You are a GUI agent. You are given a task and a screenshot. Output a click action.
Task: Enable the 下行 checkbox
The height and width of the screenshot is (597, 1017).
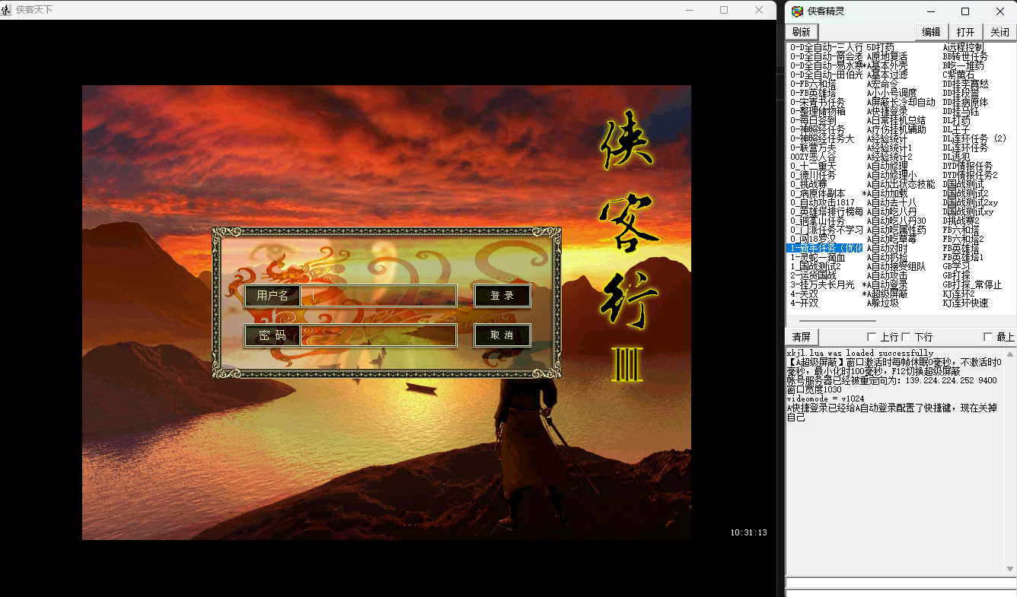tap(907, 337)
